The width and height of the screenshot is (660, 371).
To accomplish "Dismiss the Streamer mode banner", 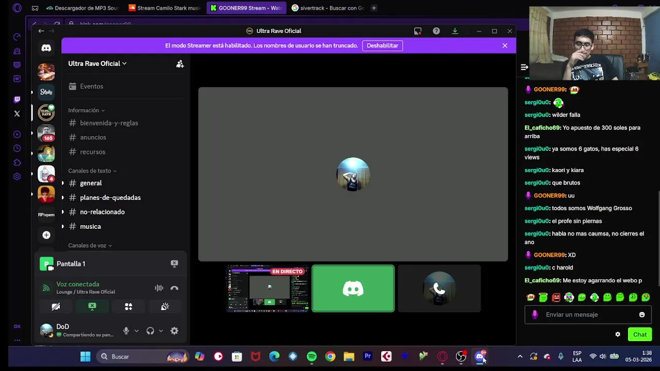I will (x=505, y=45).
